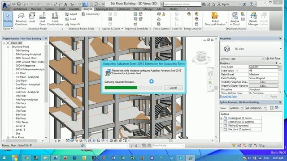Click the keyword search field
This screenshot has width=287, height=161.
(x=182, y=4)
